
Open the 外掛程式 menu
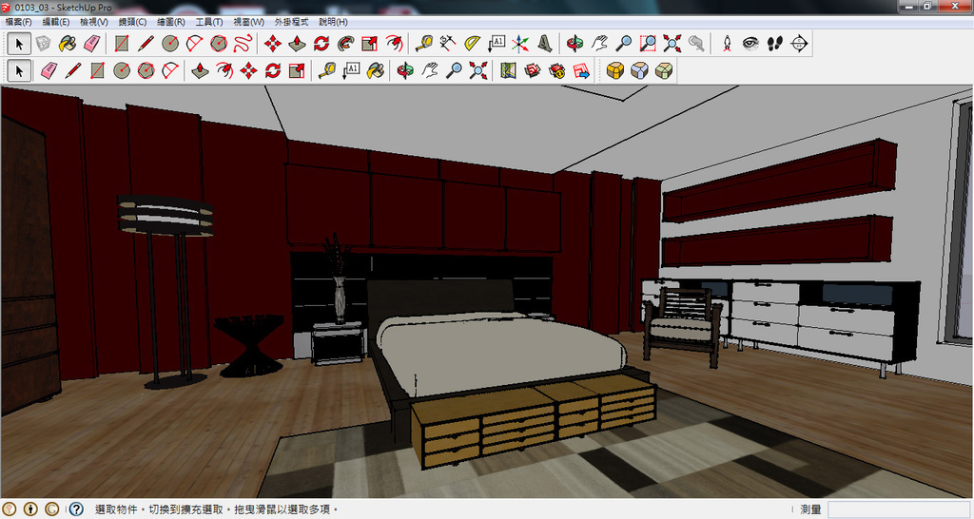tap(291, 22)
